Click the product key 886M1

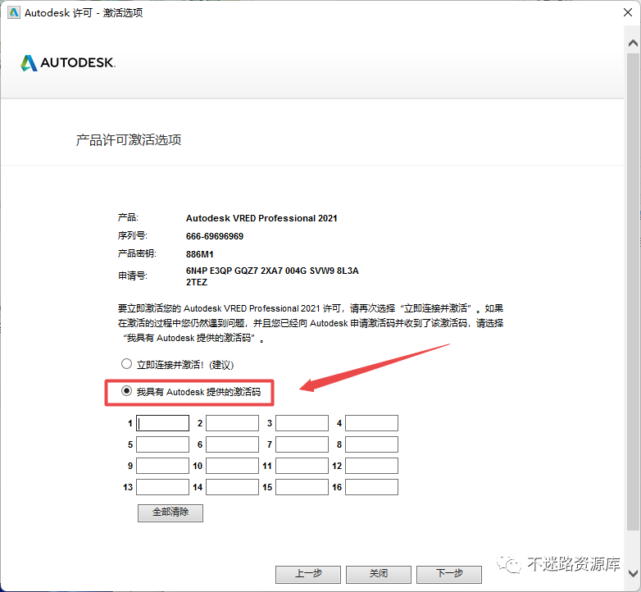coord(200,254)
